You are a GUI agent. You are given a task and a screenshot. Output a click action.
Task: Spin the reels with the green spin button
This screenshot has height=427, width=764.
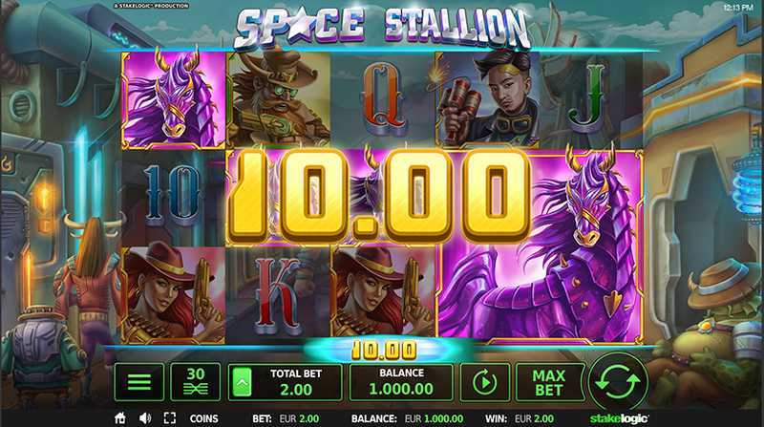(x=618, y=382)
